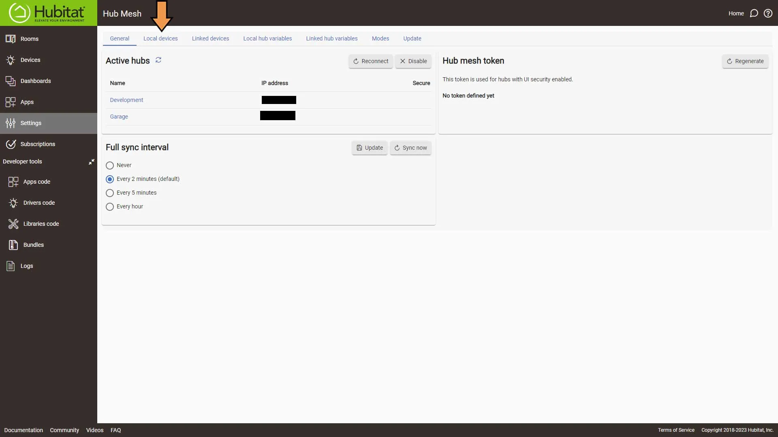Click the Rooms icon in sidebar
Image resolution: width=778 pixels, height=437 pixels.
pyautogui.click(x=11, y=38)
